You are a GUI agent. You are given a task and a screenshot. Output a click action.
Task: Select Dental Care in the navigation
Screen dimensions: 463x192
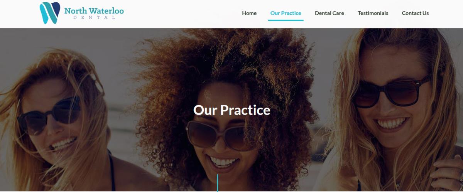point(329,13)
